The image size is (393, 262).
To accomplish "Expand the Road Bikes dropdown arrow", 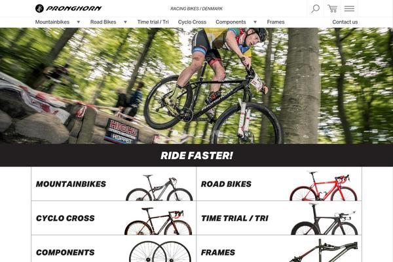I will tap(125, 22).
